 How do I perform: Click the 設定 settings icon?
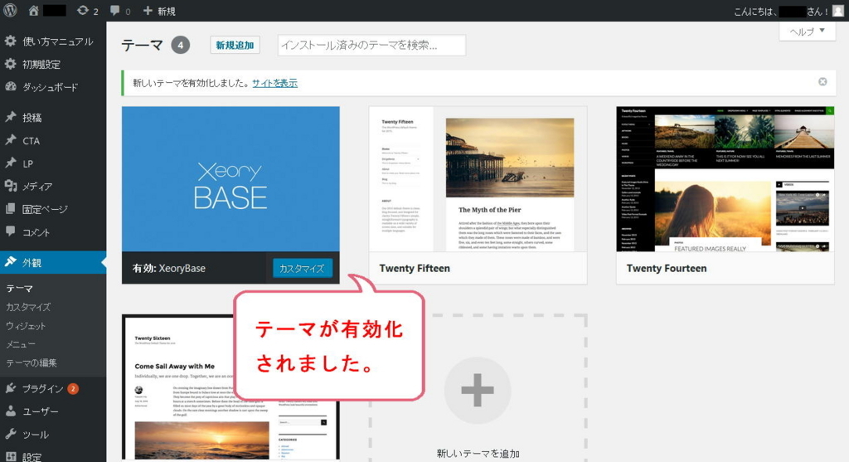tap(10, 456)
